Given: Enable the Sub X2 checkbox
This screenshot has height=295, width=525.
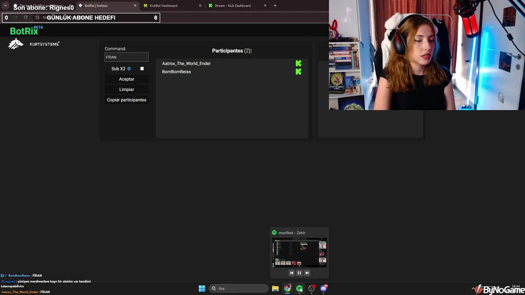Looking at the screenshot, I should click(142, 69).
